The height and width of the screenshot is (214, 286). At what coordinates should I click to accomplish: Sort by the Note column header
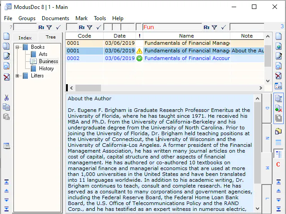point(247,36)
